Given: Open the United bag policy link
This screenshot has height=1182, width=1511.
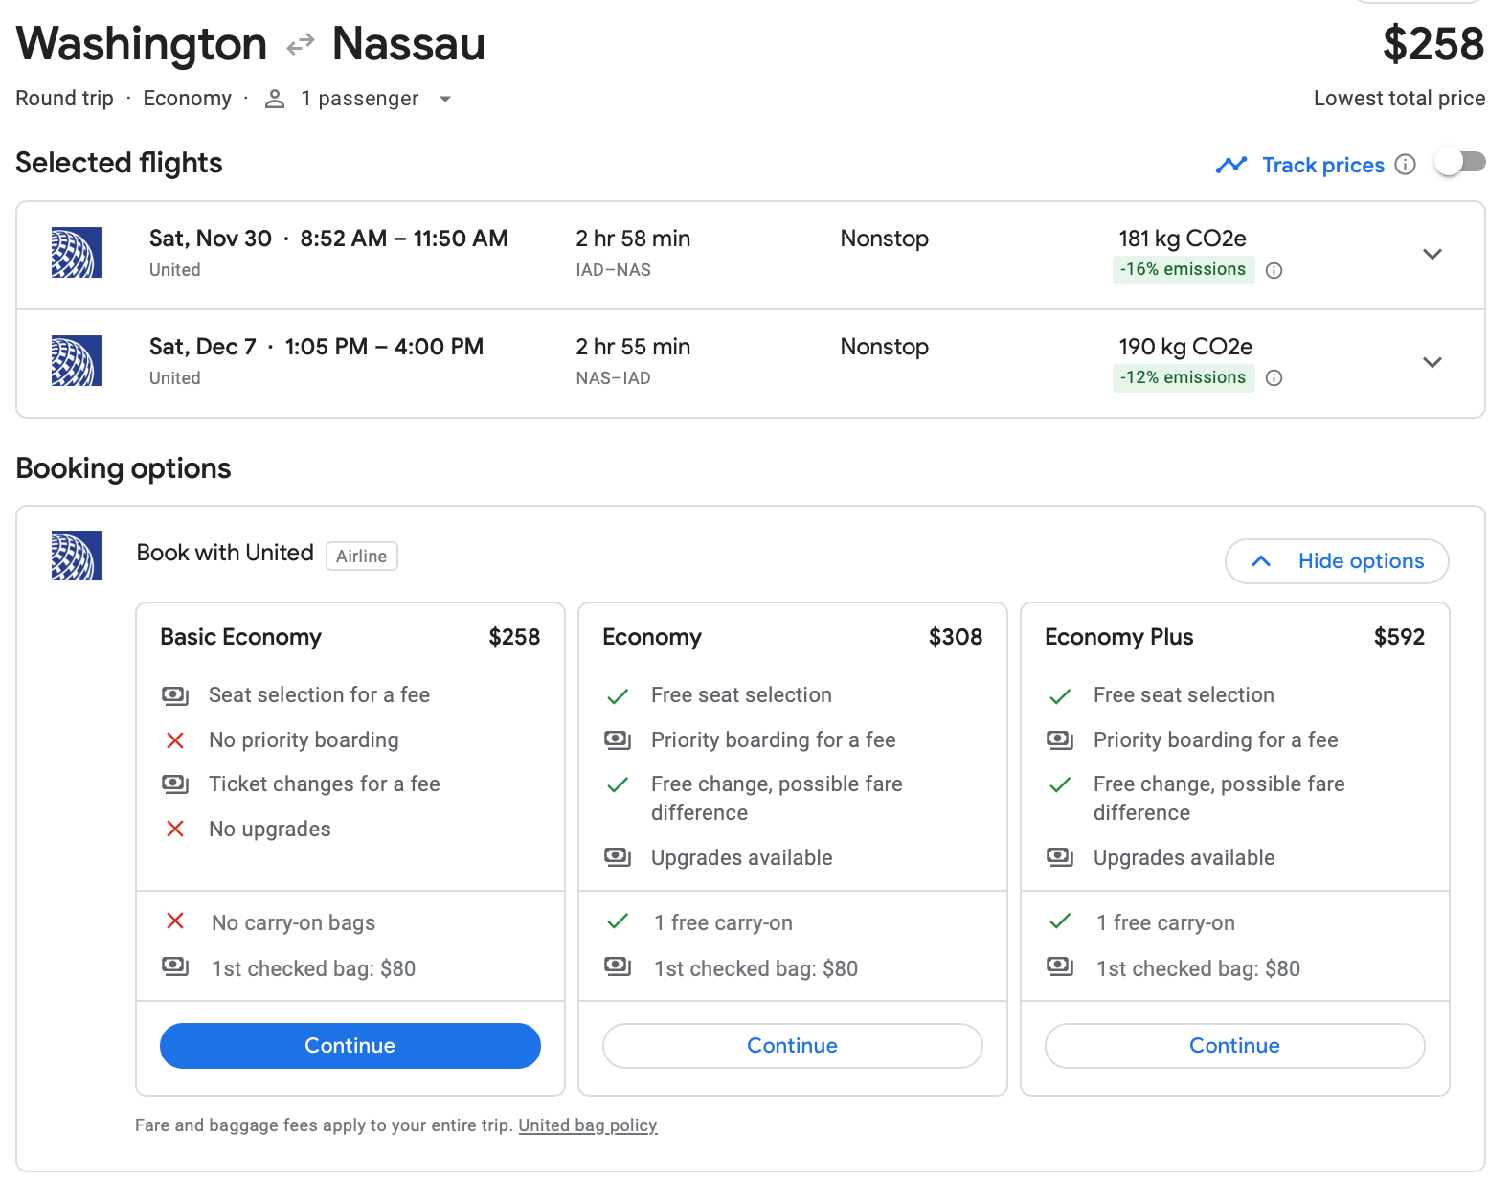Looking at the screenshot, I should coord(587,1125).
